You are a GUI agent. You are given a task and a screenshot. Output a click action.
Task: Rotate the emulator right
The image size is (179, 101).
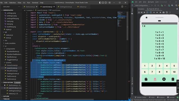click(x=151, y=12)
